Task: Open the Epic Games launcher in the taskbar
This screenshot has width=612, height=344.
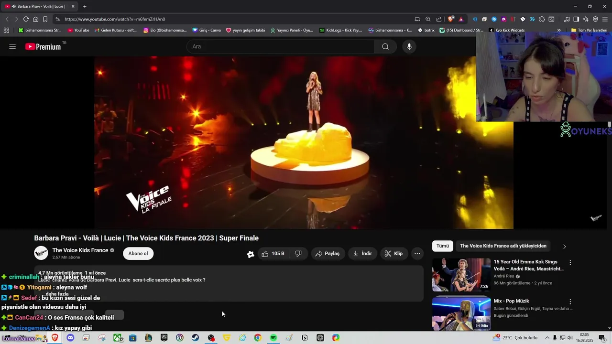Action: tap(164, 338)
